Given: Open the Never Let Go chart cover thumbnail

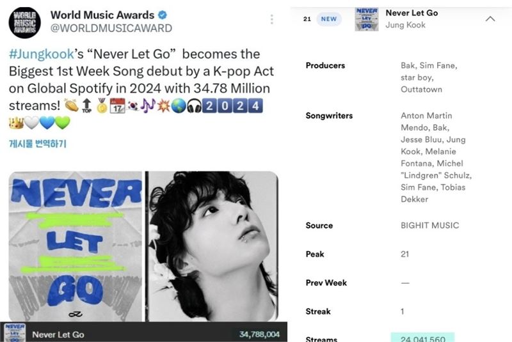Looking at the screenshot, I should (x=367, y=19).
